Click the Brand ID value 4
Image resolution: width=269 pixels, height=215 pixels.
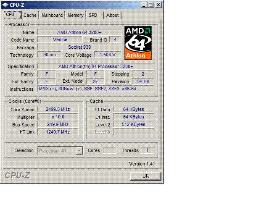[115, 39]
